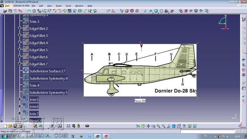Screen dimensions: 247x139
Task: Click the chain link icon in top toolbar
Action: coord(181,11)
